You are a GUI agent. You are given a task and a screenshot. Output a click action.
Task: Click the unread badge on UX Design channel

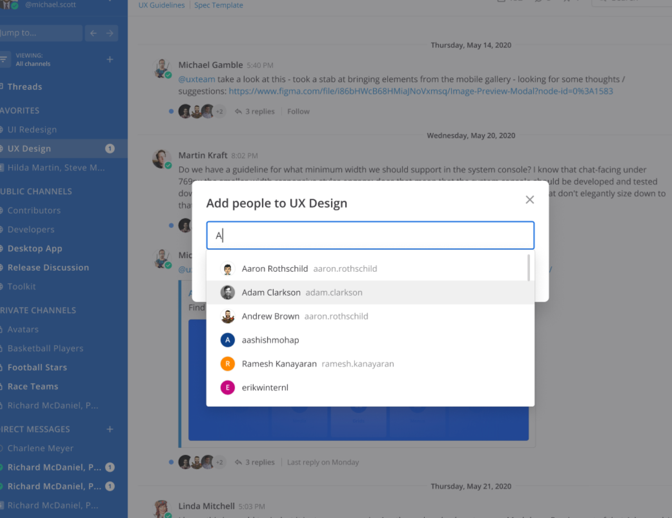click(109, 148)
